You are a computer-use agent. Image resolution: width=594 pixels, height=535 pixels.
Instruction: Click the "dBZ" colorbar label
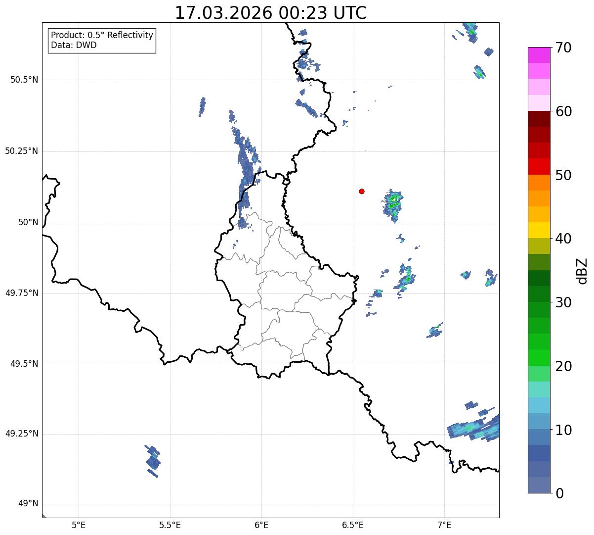tap(582, 270)
